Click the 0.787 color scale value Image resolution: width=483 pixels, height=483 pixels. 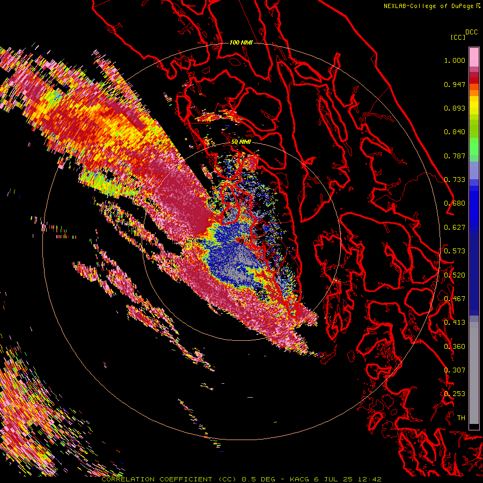coord(455,156)
